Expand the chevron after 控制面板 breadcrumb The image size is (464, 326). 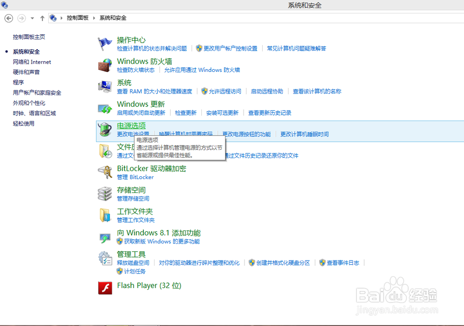pos(94,18)
